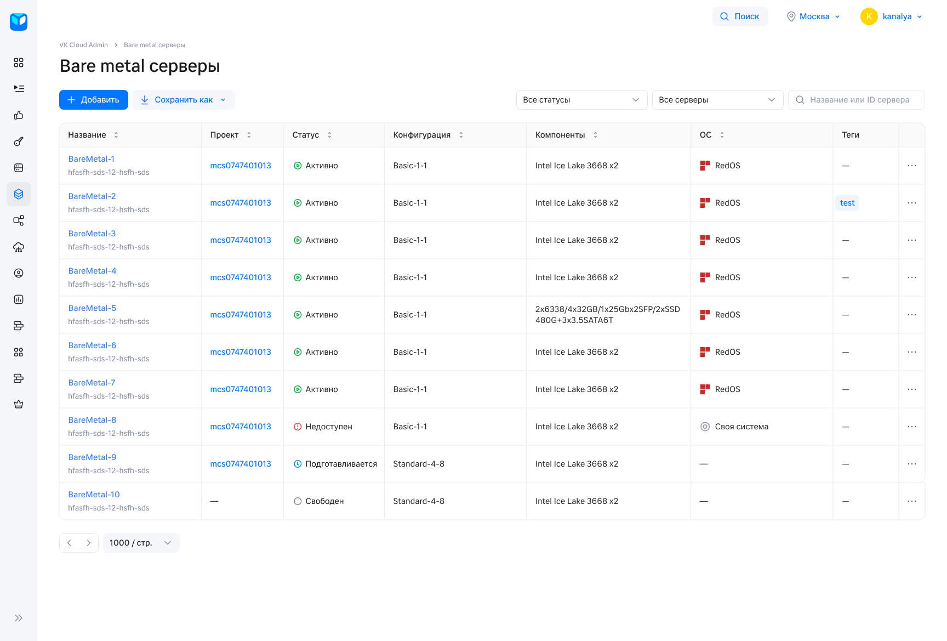
Task: Click the 'Добавить' button
Action: [94, 100]
